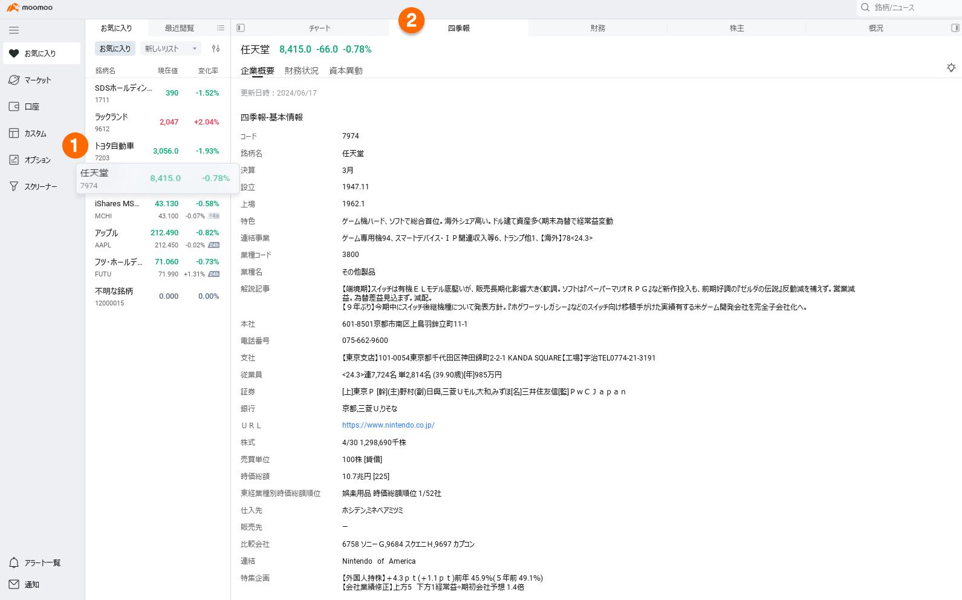Click 時価総額 value 10.7兆円 [225]
Viewport: 962px width, 600px height.
(366, 476)
